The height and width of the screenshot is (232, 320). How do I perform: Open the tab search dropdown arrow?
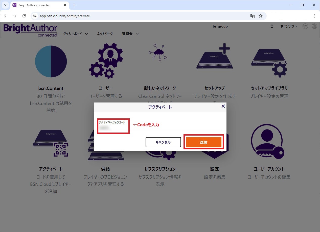pyautogui.click(x=5, y=5)
